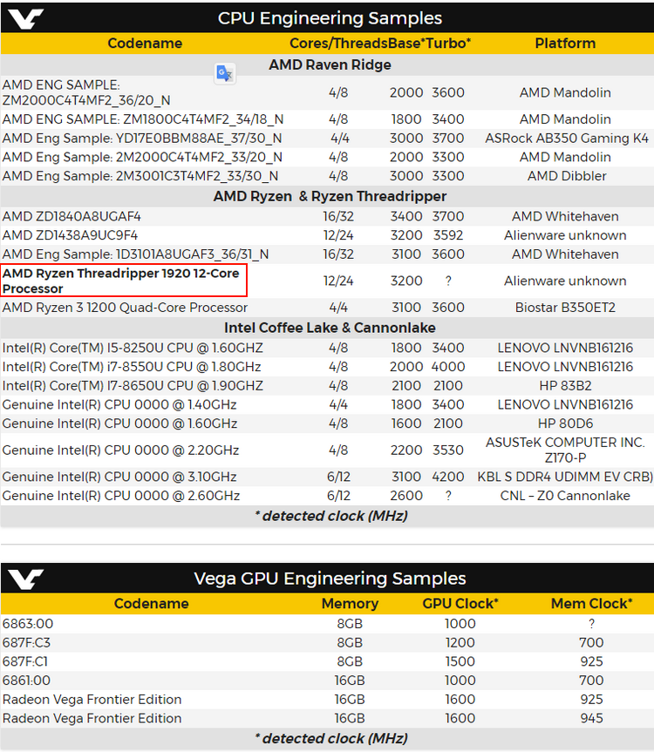Viewport: 654px width, 752px height.
Task: Click ASUSTeK COMPUTER INC. Z170-P platform
Action: 565,450
